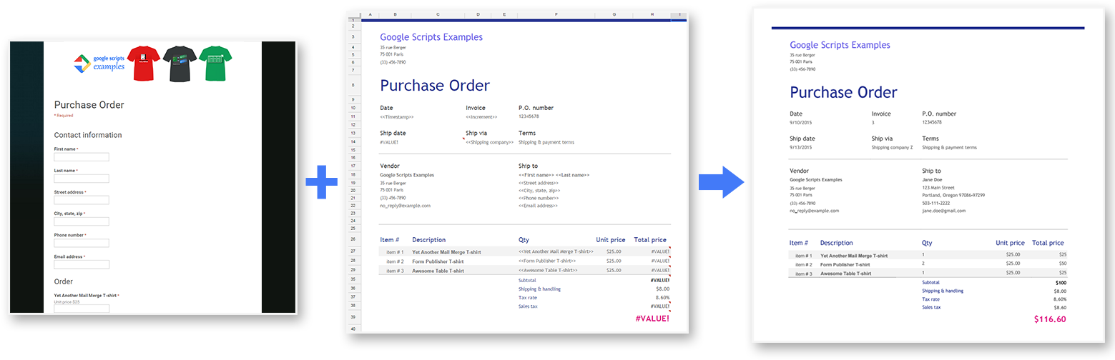Image resolution: width=1115 pixels, height=360 pixels.
Task: Click the Google Scripts Examples logo in the form header
Action: pos(99,63)
